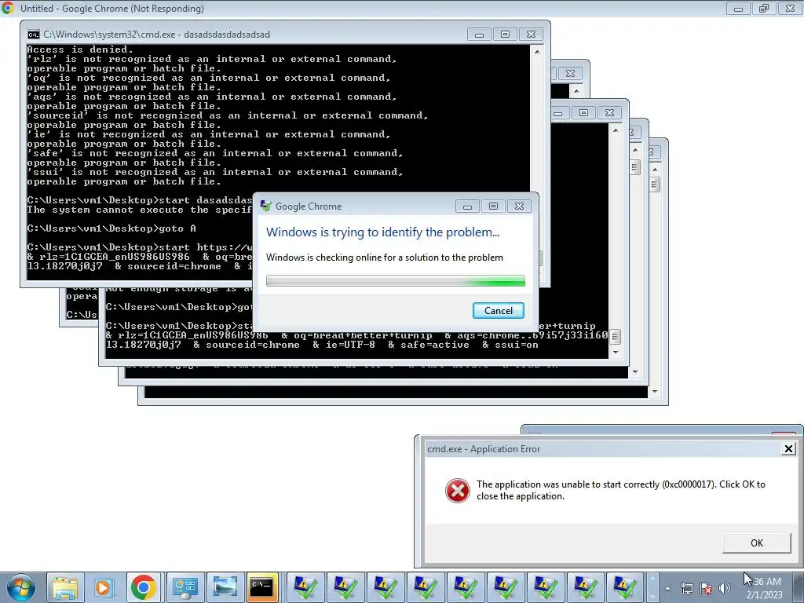The width and height of the screenshot is (804, 603).
Task: Click 'Windows is checking online for a solution' text
Action: coord(385,258)
